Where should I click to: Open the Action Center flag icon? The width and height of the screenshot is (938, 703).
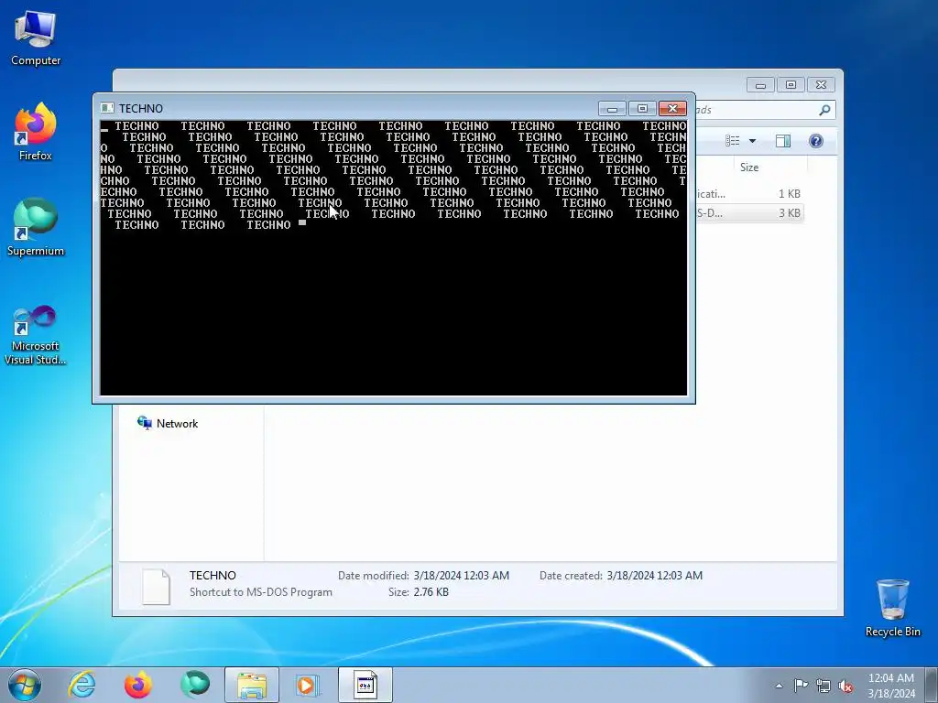(x=801, y=686)
